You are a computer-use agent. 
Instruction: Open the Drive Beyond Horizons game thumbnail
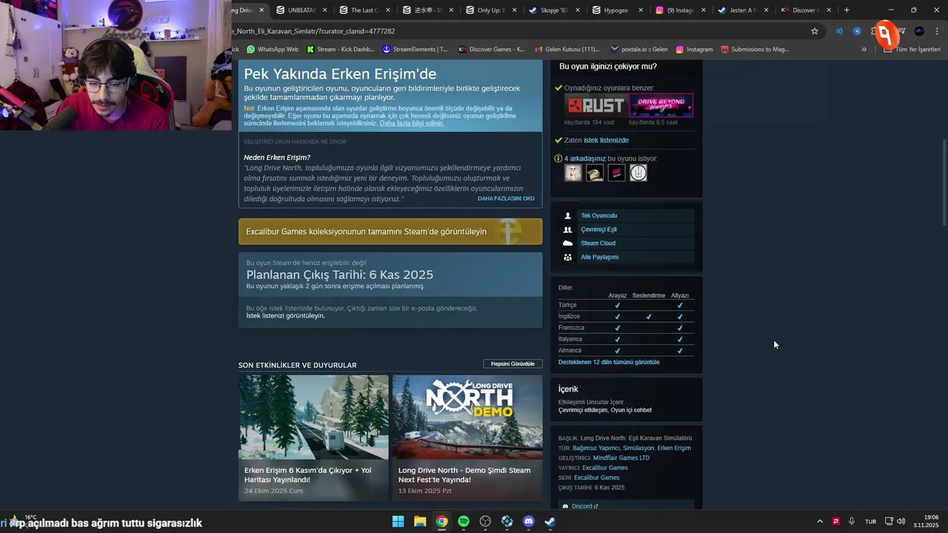point(661,105)
